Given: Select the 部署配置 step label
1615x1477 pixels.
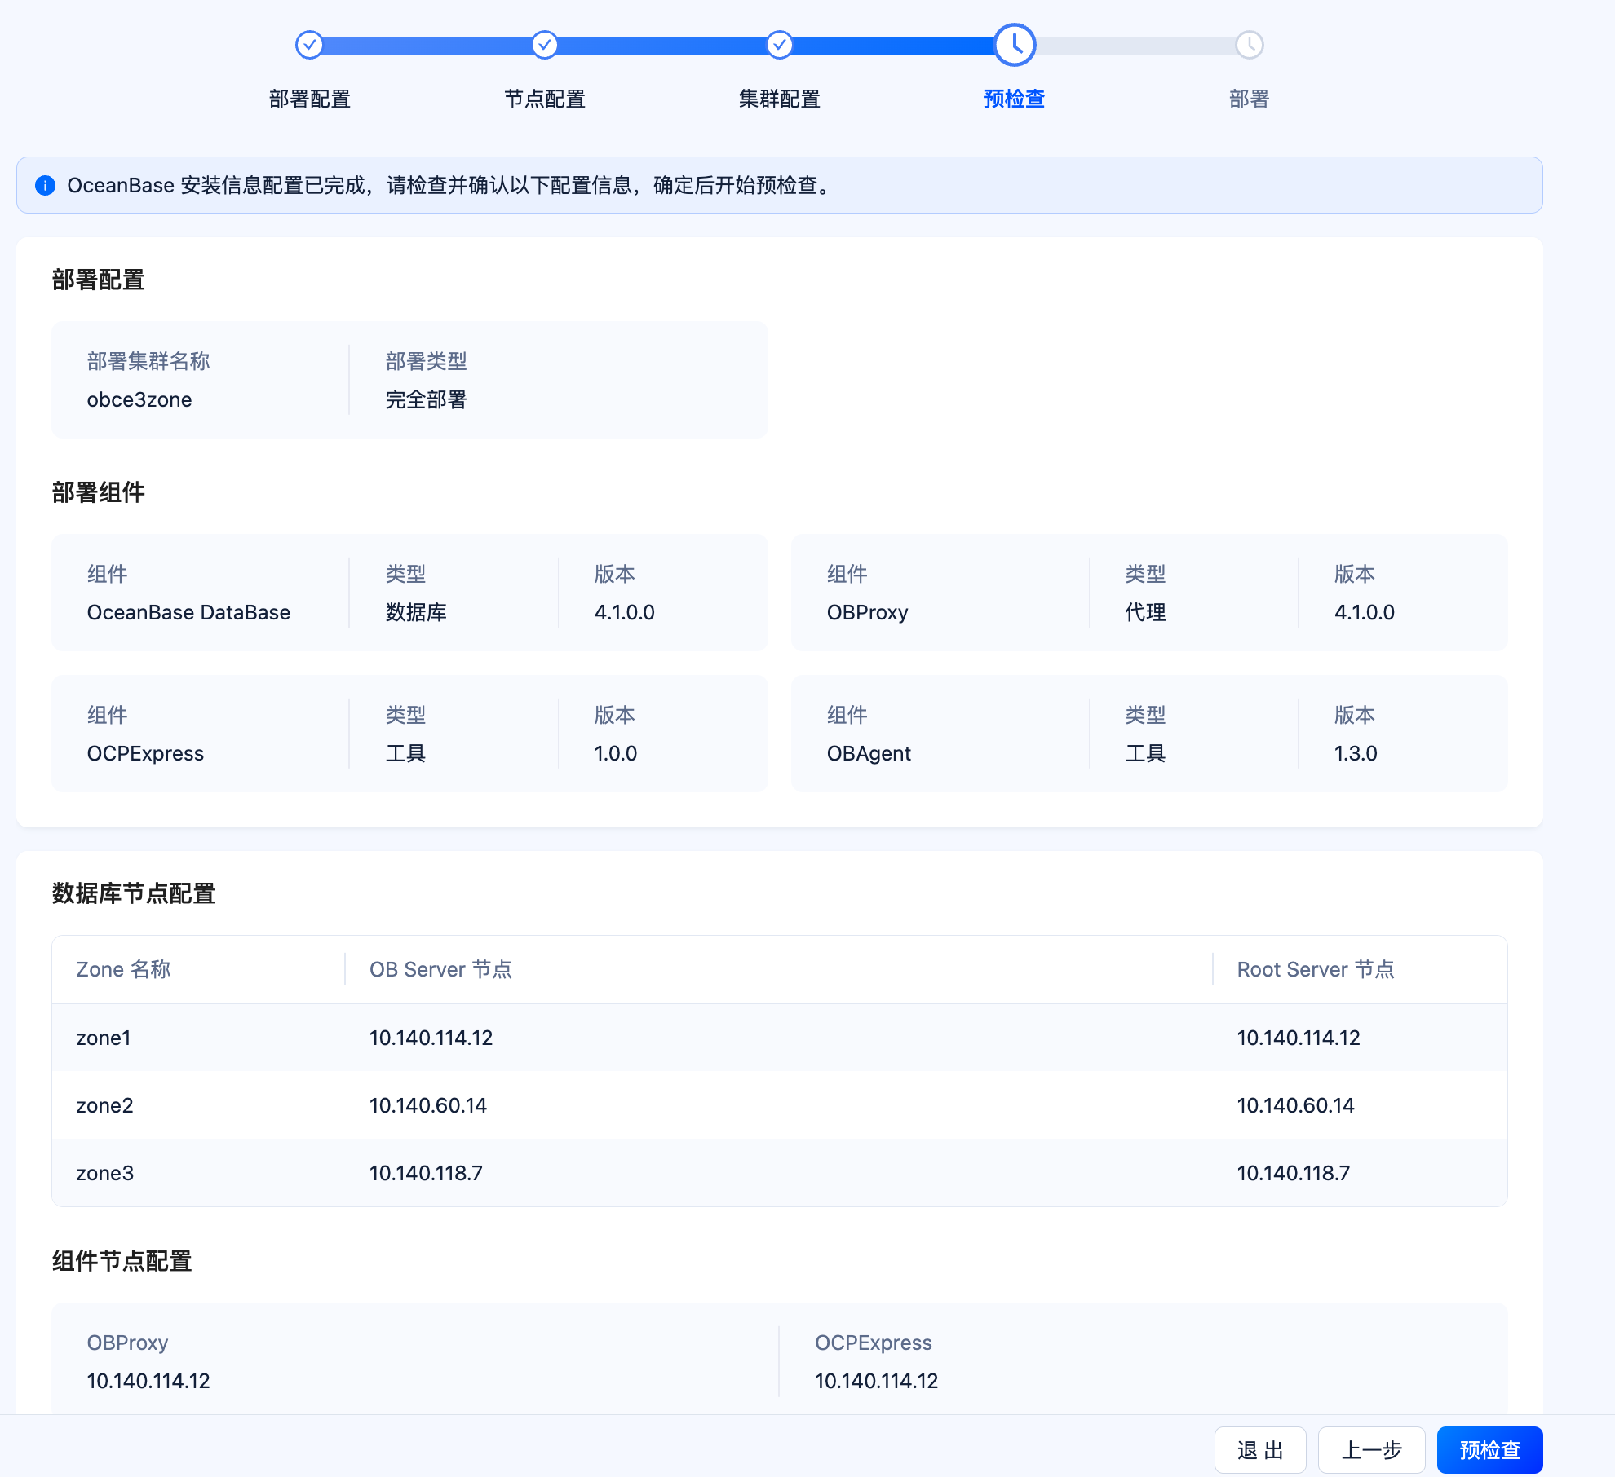Looking at the screenshot, I should [x=309, y=99].
